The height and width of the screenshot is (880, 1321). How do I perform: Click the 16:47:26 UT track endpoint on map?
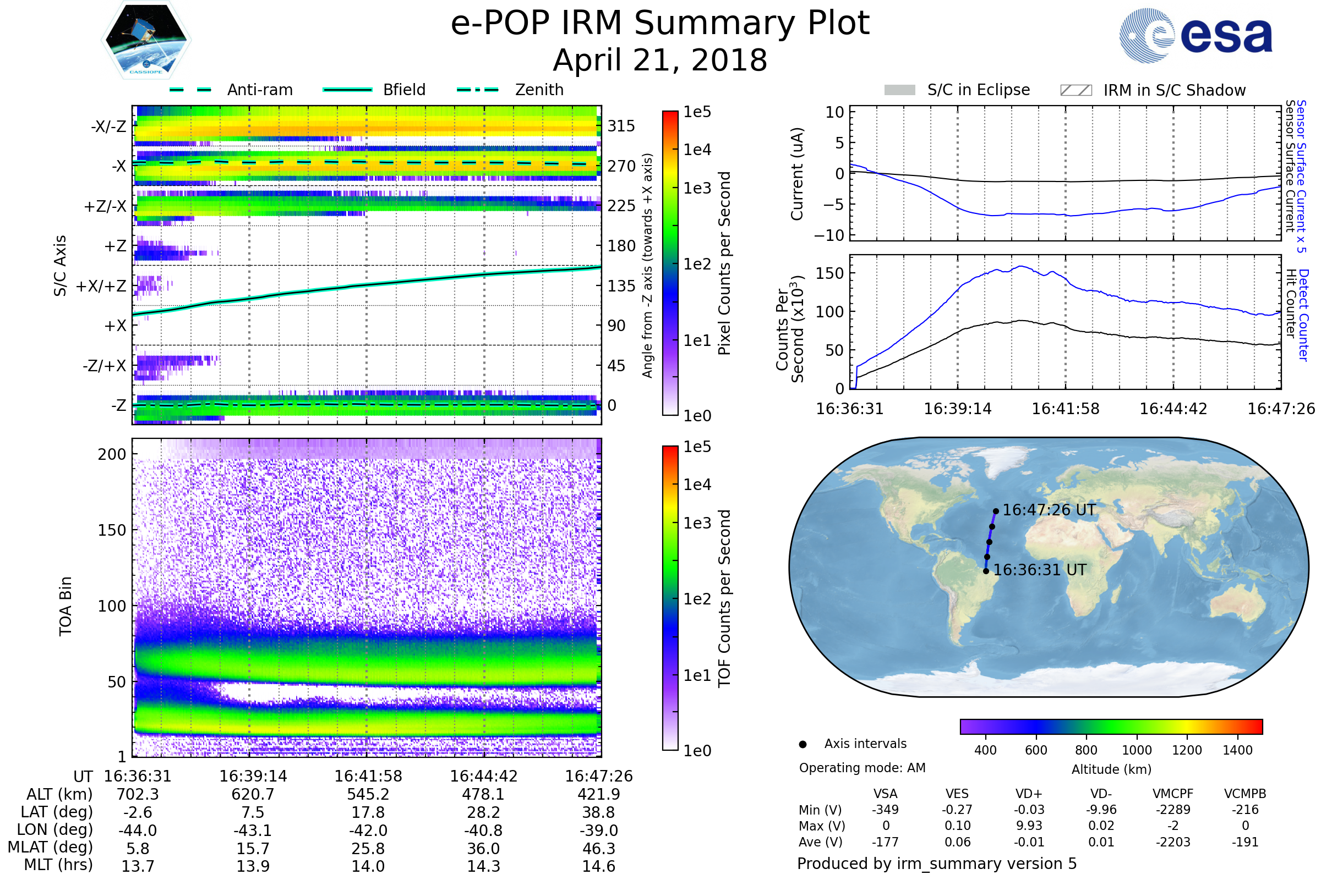(x=996, y=512)
